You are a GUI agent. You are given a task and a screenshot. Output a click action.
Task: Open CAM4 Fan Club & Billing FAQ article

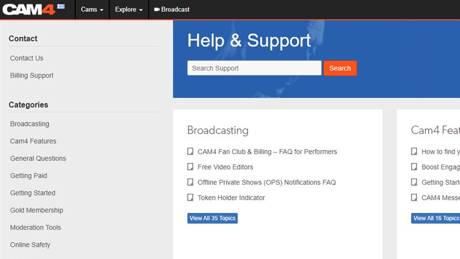pos(267,152)
